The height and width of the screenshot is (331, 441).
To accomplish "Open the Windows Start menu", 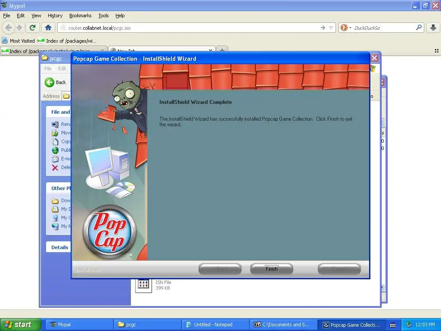I will pos(20,325).
